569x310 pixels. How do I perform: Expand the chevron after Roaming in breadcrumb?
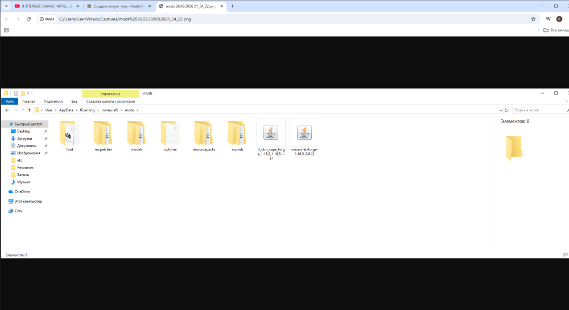pos(98,110)
